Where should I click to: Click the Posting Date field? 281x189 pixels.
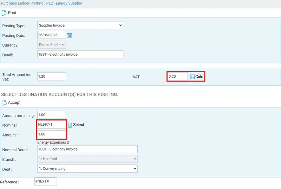click(x=51, y=35)
